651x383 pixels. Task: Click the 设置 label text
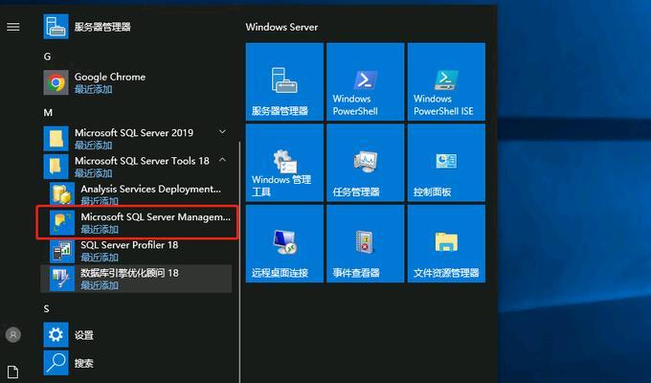pos(84,335)
